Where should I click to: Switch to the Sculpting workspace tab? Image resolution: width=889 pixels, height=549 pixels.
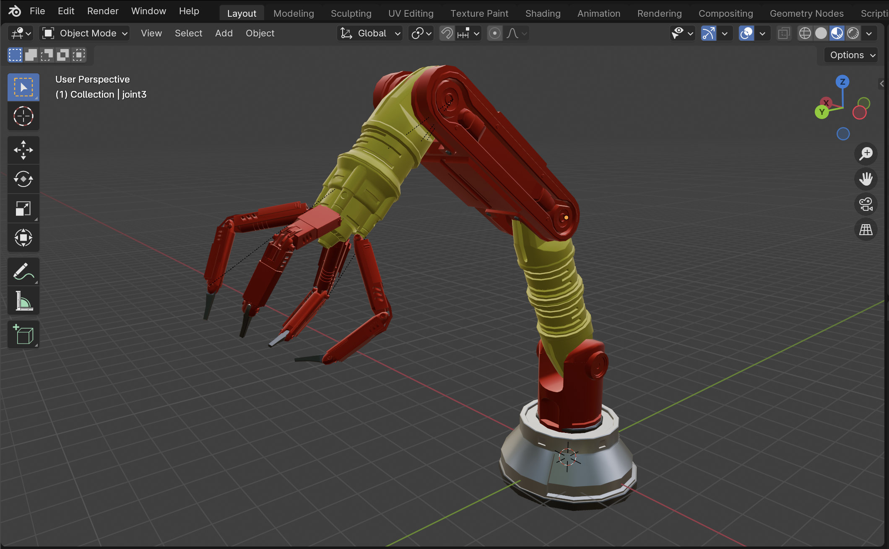coord(351,13)
